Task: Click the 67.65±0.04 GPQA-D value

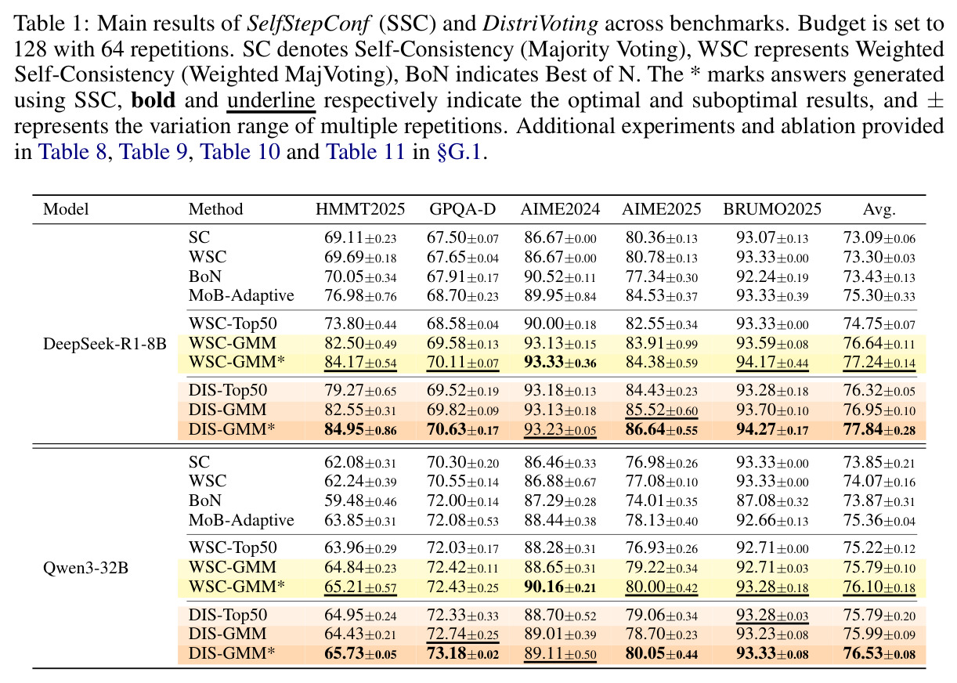Action: click(x=462, y=258)
